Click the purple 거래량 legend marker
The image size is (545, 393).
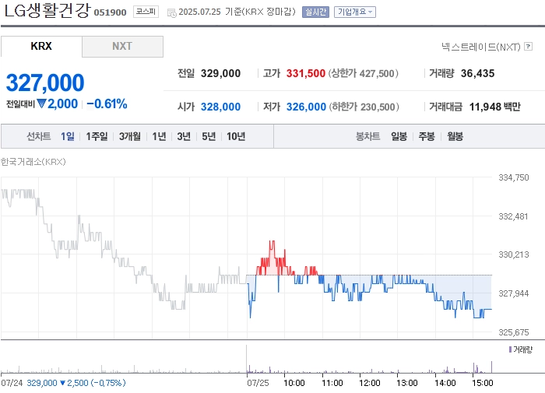[x=510, y=349]
